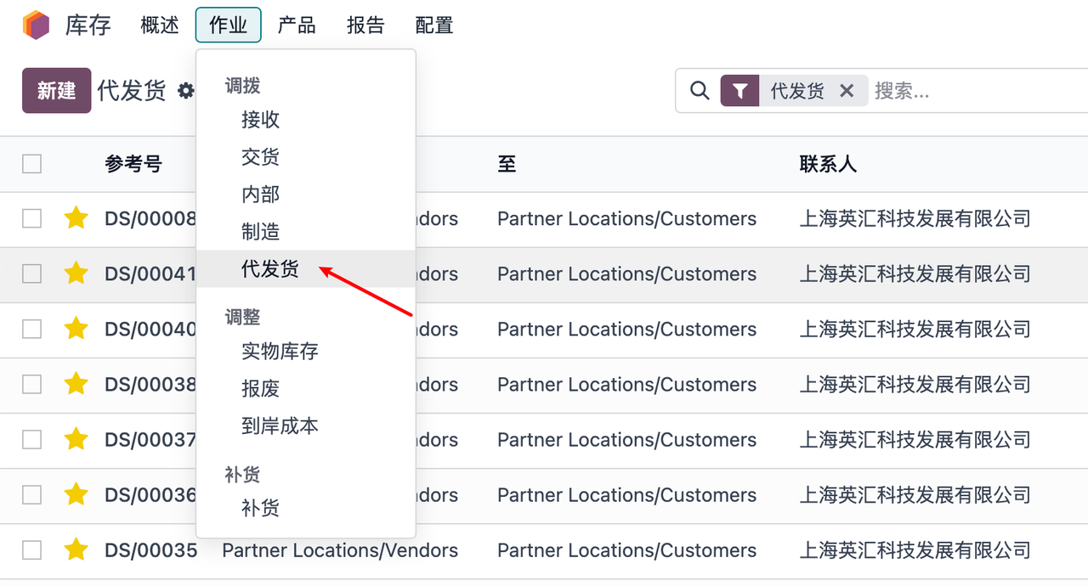
Task: Open the 配置 dropdown menu
Action: pyautogui.click(x=433, y=25)
